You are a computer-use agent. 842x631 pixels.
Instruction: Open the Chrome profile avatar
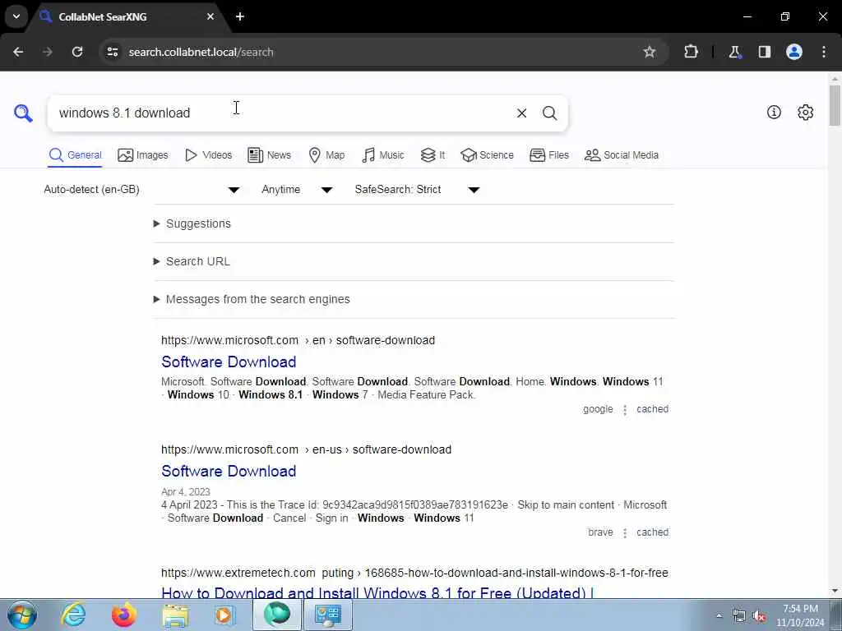point(794,52)
